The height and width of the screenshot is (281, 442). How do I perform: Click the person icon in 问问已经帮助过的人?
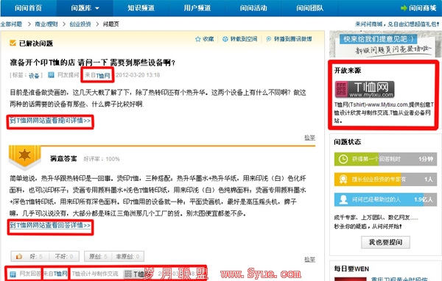pos(343,199)
